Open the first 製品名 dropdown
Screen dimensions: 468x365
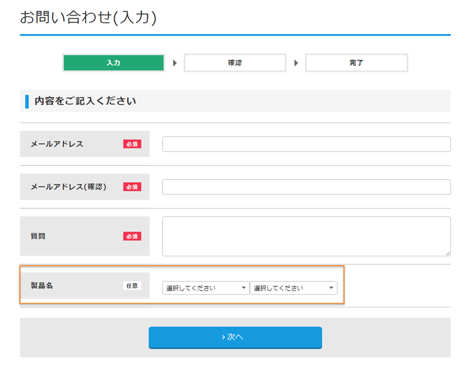coord(205,288)
